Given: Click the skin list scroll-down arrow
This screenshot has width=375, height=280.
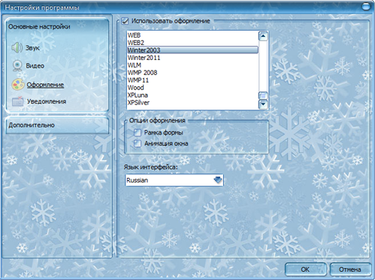Looking at the screenshot, I should [263, 104].
